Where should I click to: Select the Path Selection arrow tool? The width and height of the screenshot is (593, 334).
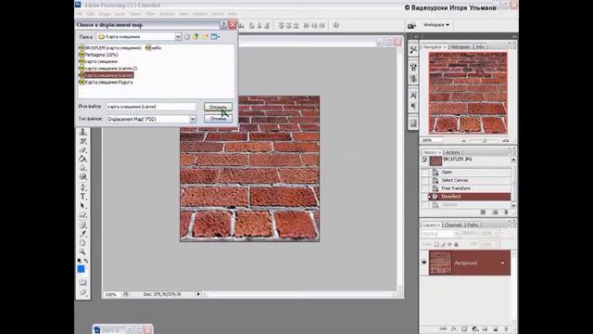82,206
